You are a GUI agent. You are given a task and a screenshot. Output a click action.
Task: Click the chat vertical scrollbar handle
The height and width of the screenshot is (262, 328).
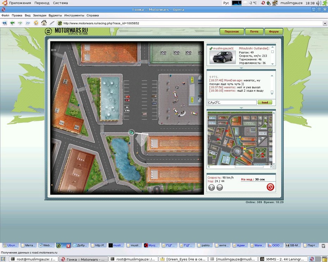click(272, 92)
